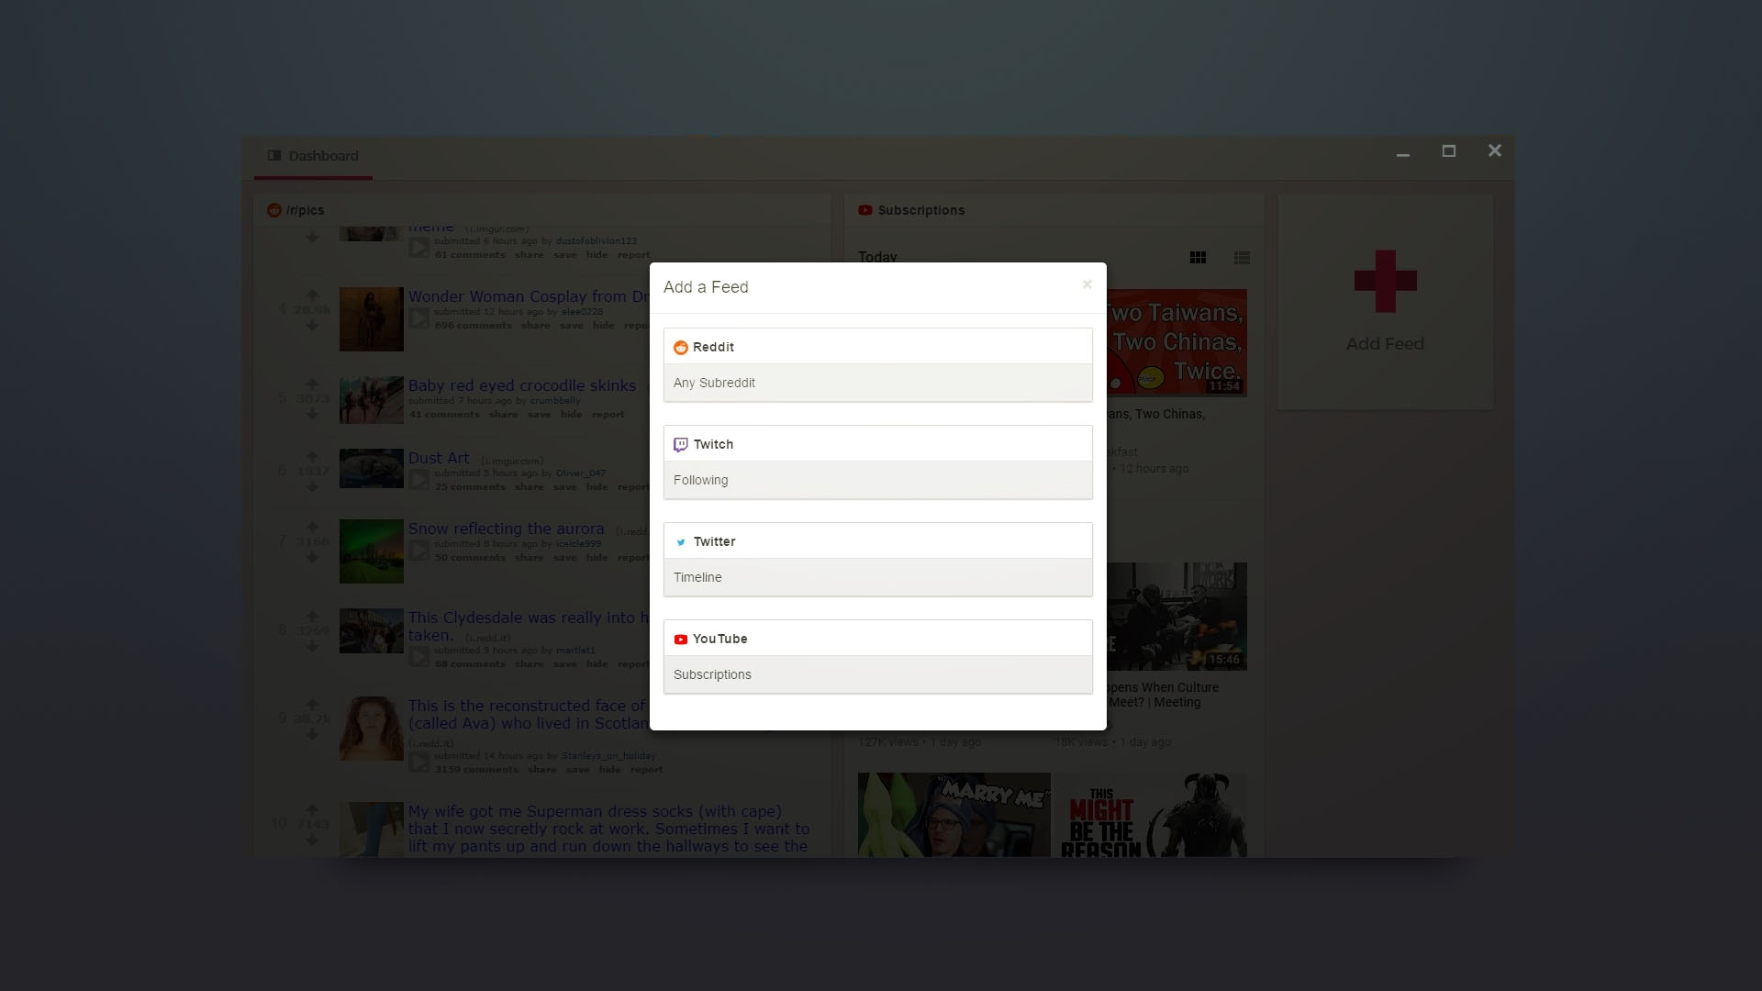Choose the Twitch Following feed option

[878, 480]
